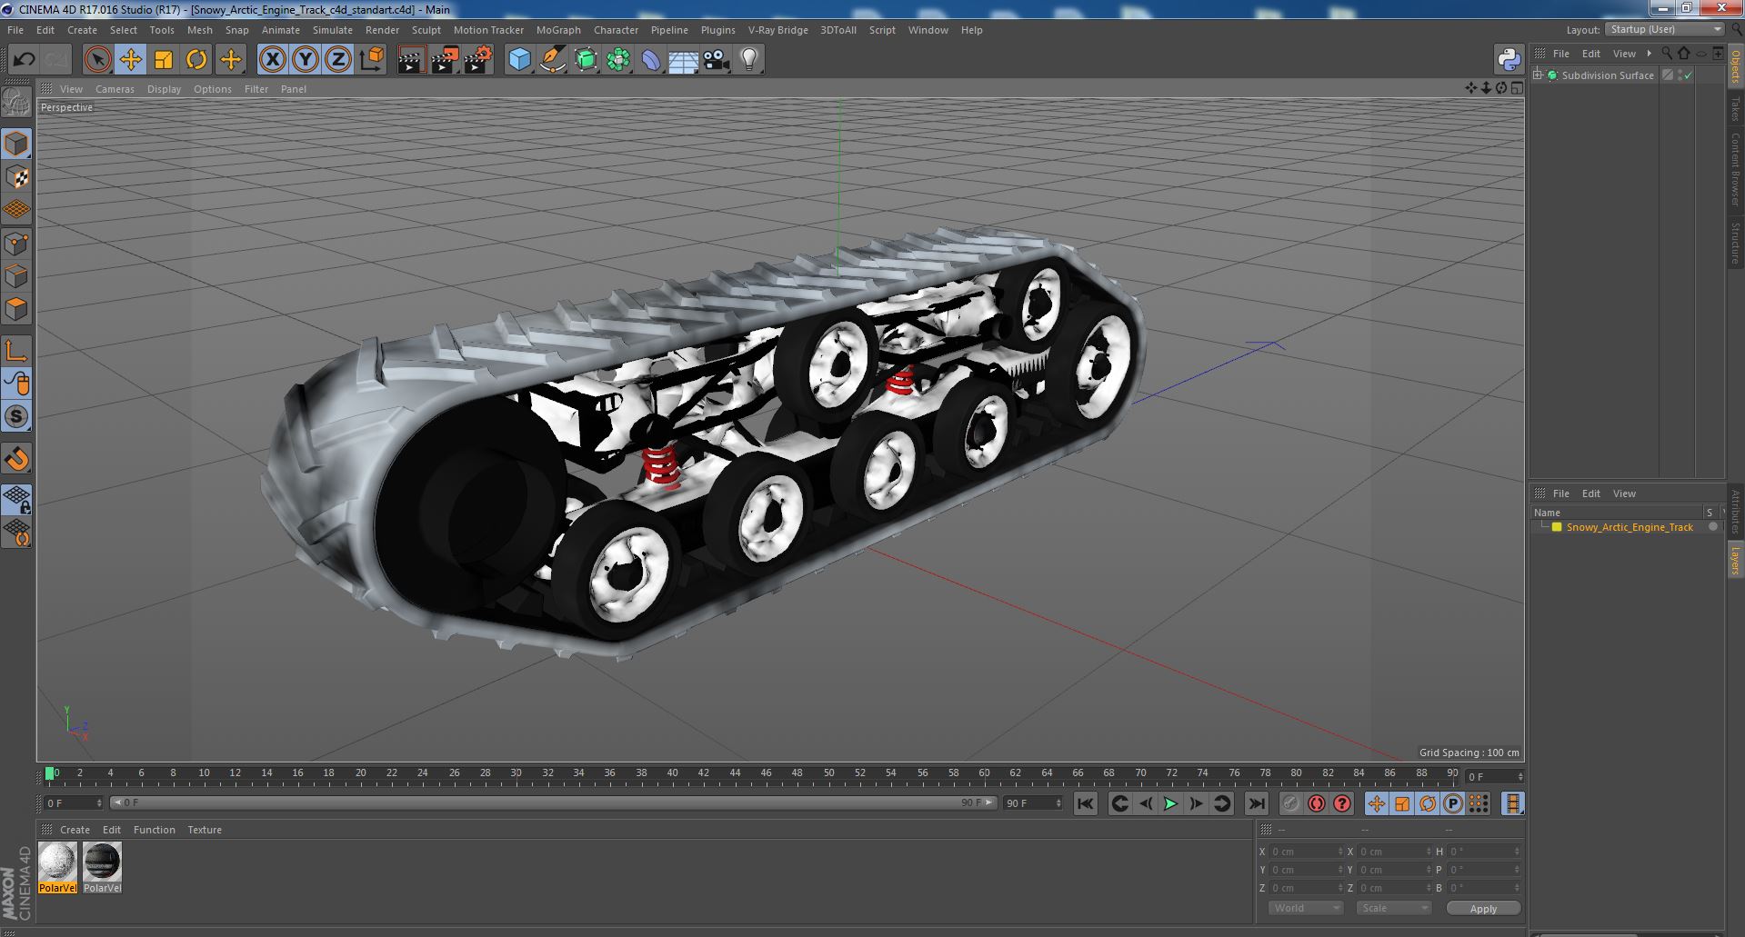
Task: Toggle the X axis lock
Action: pos(272,60)
